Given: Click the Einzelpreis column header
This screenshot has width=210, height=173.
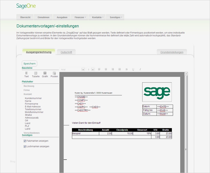Looking at the screenshot, I should pyautogui.click(x=122, y=130).
